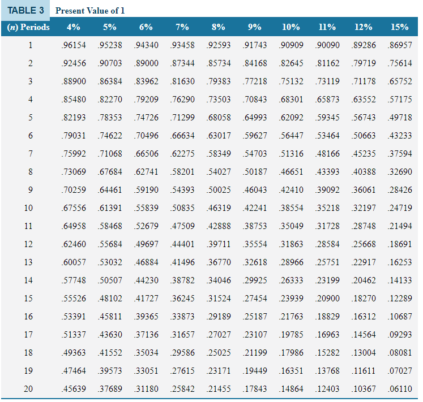This screenshot has width=423, height=402.
Task: Click the cell showing .09293
Action: click(400, 335)
